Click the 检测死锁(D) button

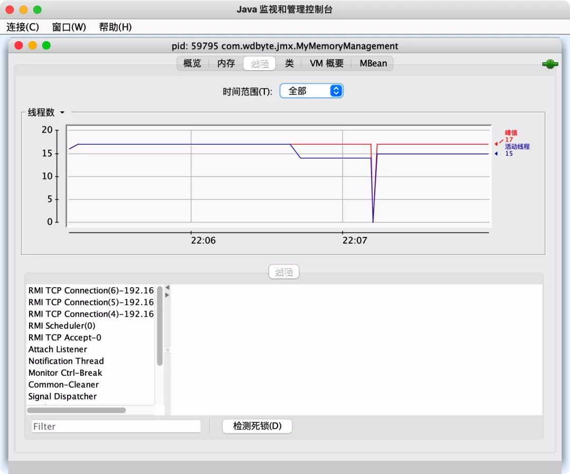point(257,426)
